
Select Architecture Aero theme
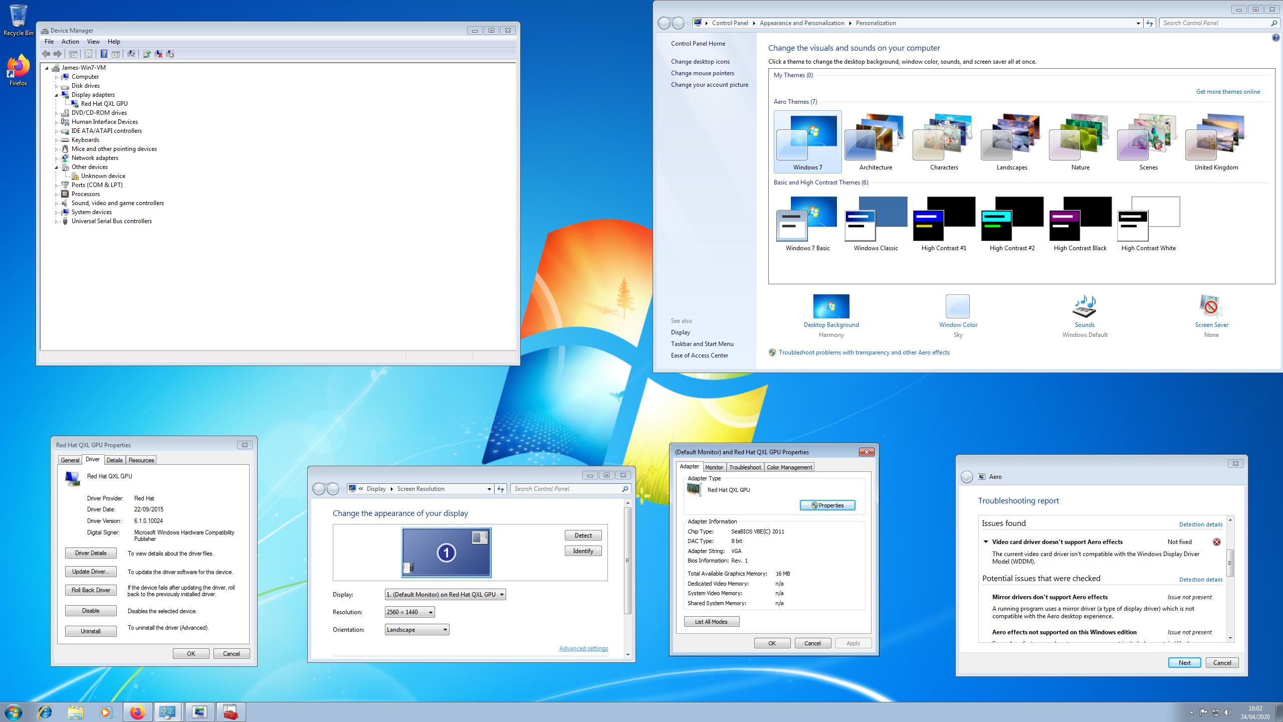coord(876,142)
